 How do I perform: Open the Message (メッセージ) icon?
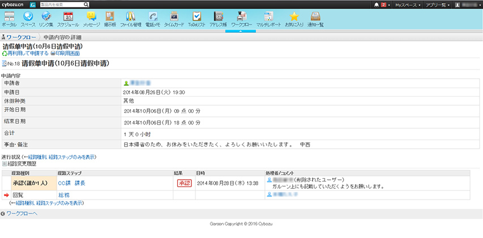tap(92, 16)
